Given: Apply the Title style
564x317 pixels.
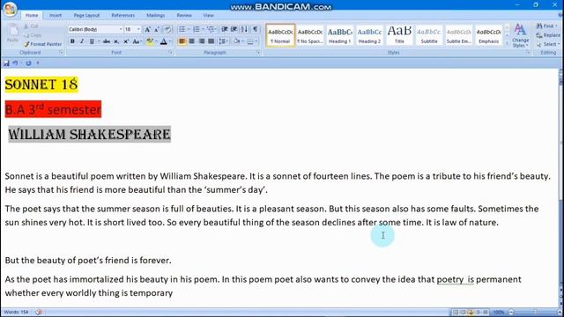Looking at the screenshot, I should coord(399,35).
